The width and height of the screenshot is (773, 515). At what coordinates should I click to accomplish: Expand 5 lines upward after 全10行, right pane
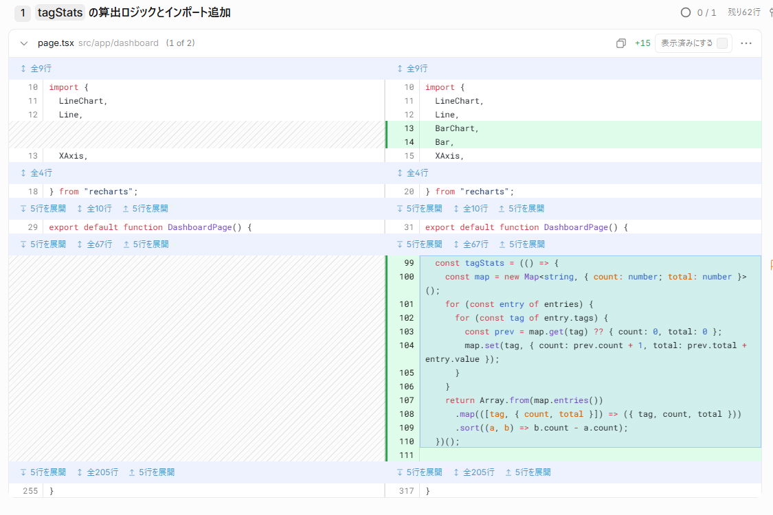click(521, 209)
